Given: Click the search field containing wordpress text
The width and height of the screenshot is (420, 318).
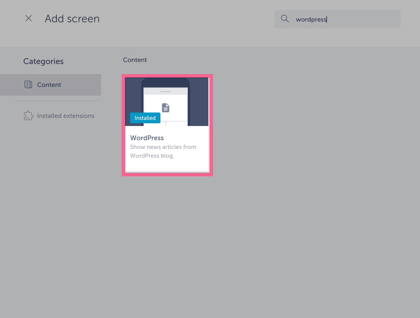Looking at the screenshot, I should [337, 19].
